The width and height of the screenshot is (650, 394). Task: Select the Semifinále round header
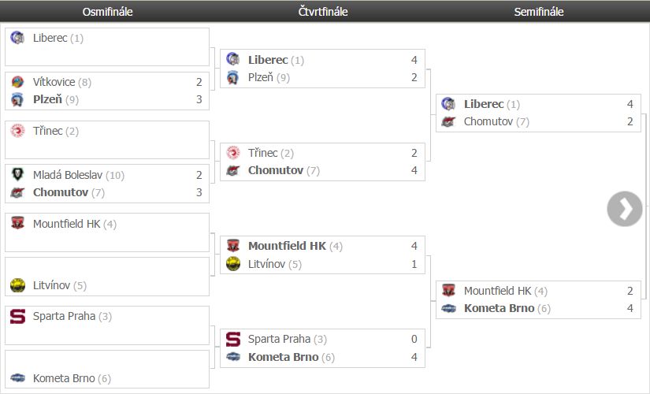[539, 12]
